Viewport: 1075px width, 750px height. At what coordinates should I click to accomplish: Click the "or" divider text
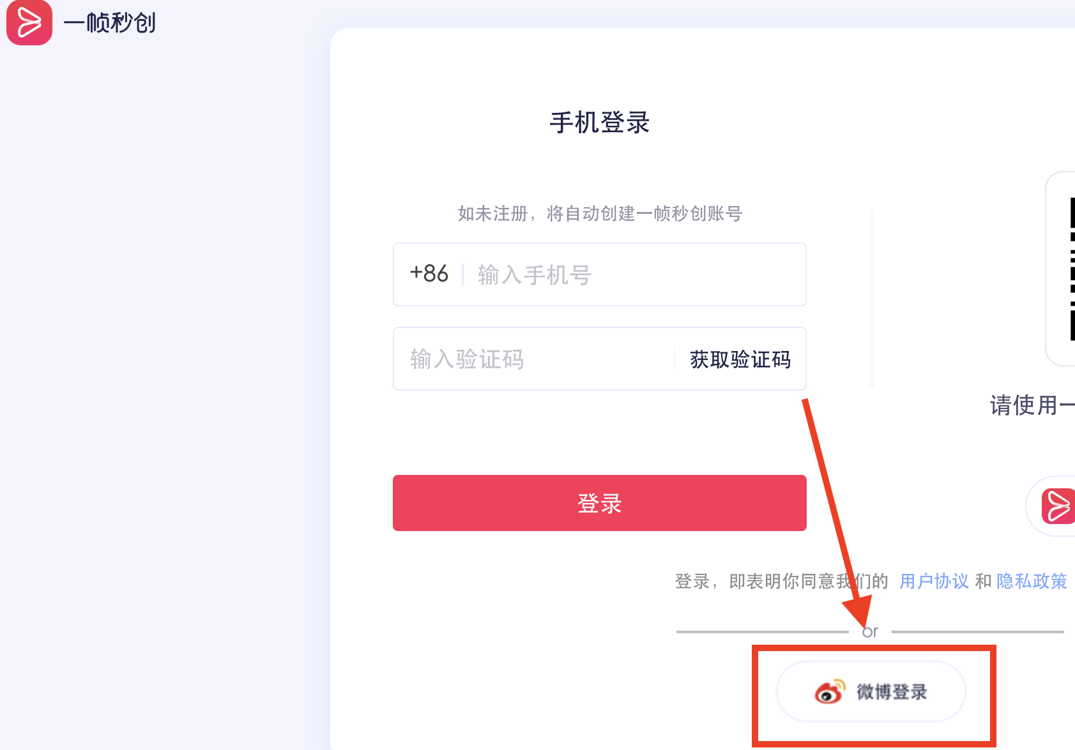pyautogui.click(x=870, y=632)
